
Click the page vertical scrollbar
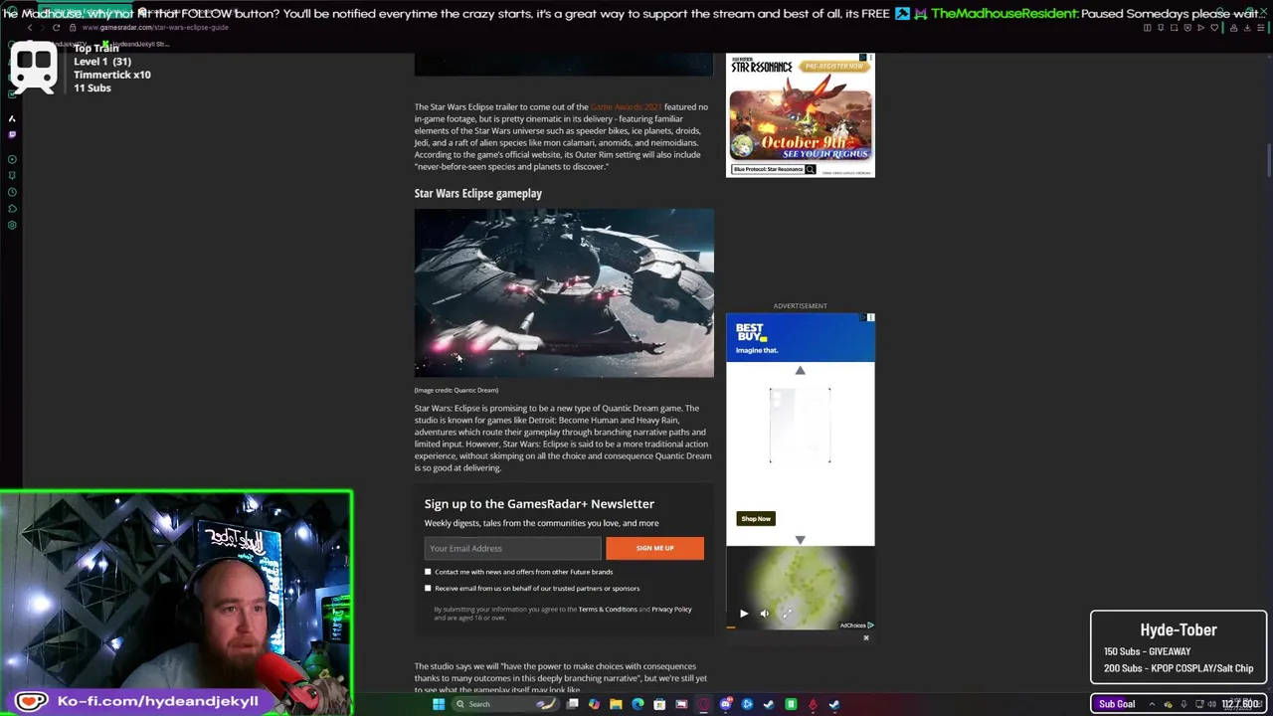pos(1269,159)
